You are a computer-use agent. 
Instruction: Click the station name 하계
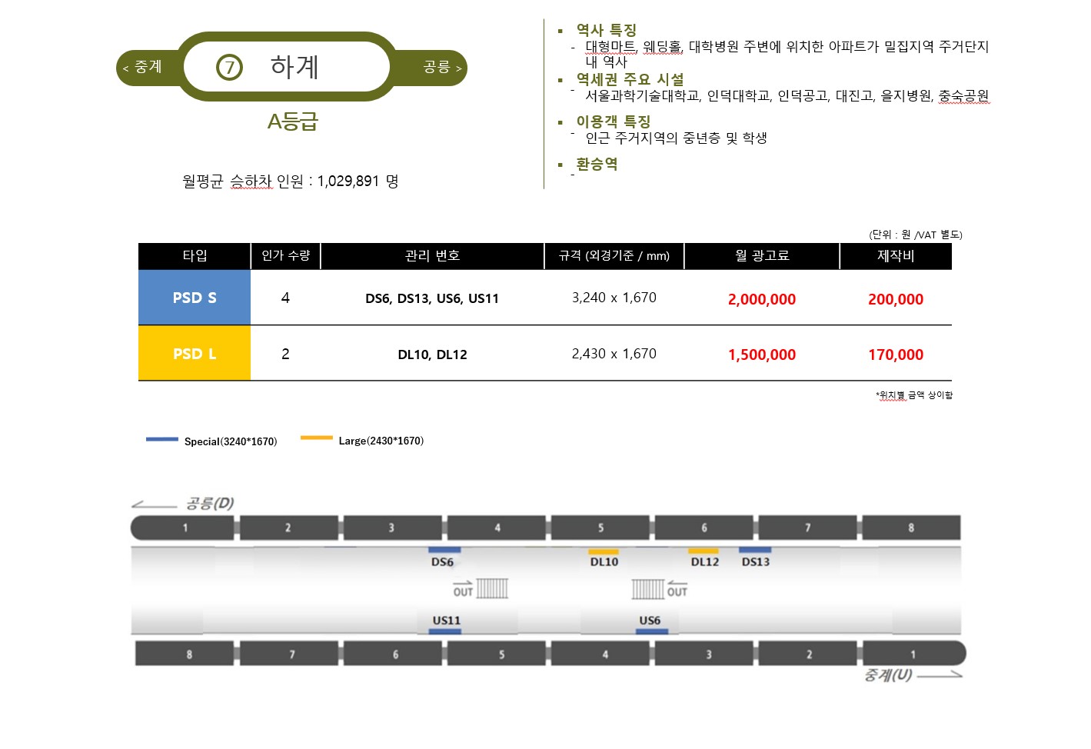click(x=294, y=67)
